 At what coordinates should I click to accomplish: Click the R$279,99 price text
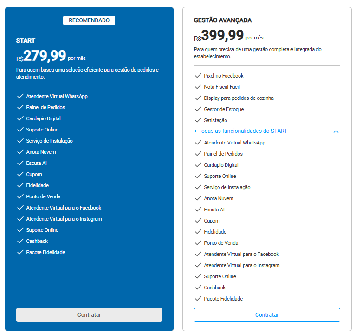(x=41, y=56)
